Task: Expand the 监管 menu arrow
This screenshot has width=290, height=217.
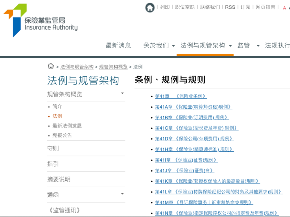Action: (x=258, y=46)
